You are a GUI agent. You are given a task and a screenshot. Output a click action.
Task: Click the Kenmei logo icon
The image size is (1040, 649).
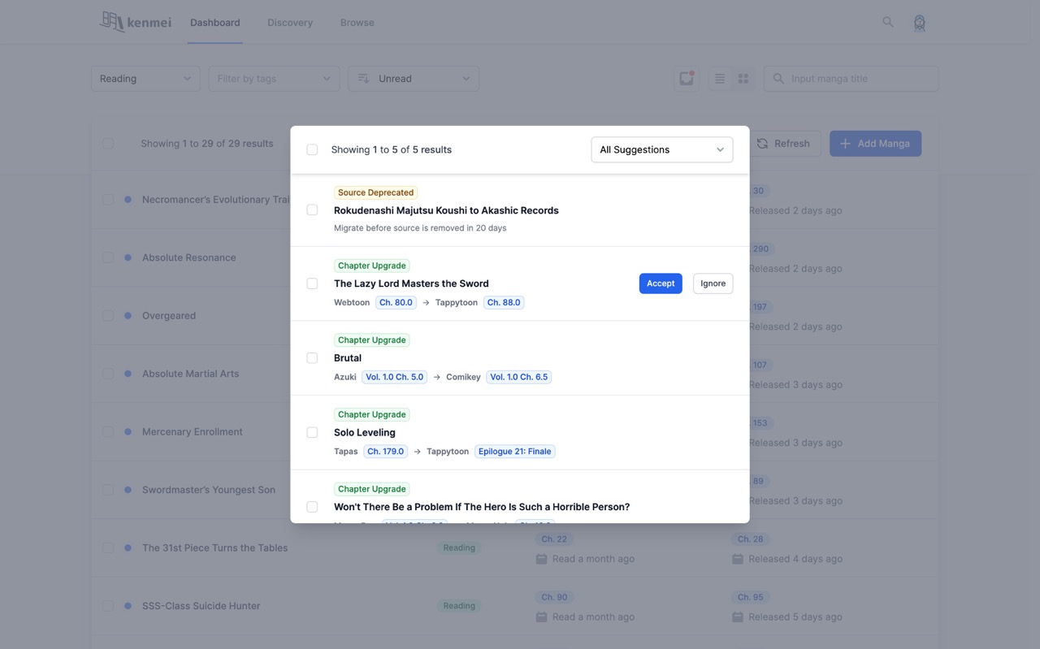coord(112,22)
